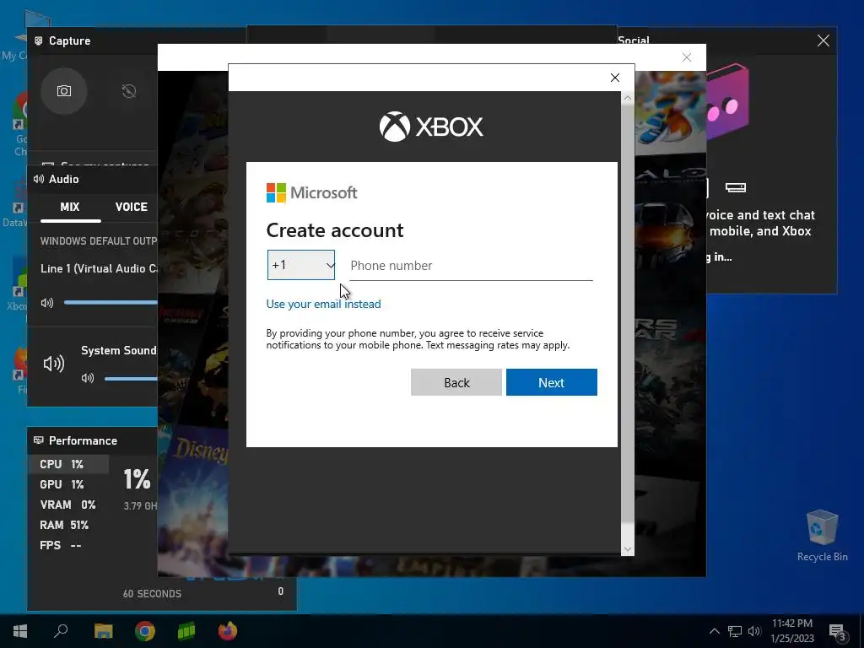Close the outer white window behind dialog
Viewport: 864px width, 648px height.
pos(687,57)
